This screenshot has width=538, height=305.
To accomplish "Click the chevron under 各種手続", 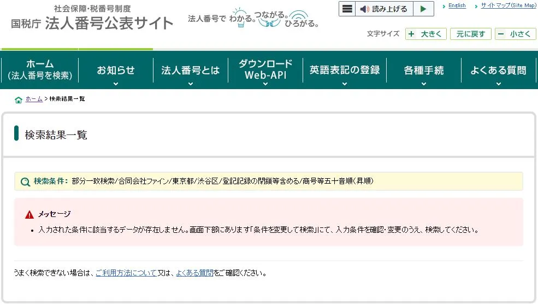I will (x=424, y=84).
